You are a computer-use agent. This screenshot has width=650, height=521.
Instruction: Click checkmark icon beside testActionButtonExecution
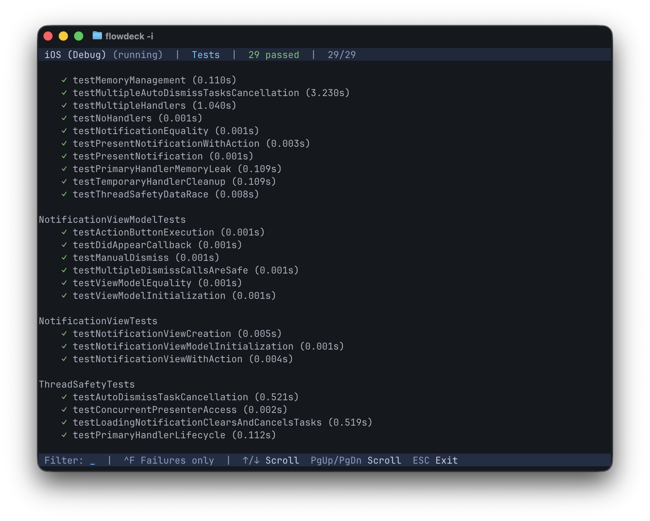[64, 232]
